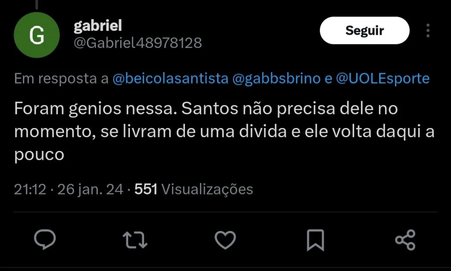Screen dimensions: 451x271
Task: Click the @Gabriel48978128 handle
Action: click(x=137, y=43)
